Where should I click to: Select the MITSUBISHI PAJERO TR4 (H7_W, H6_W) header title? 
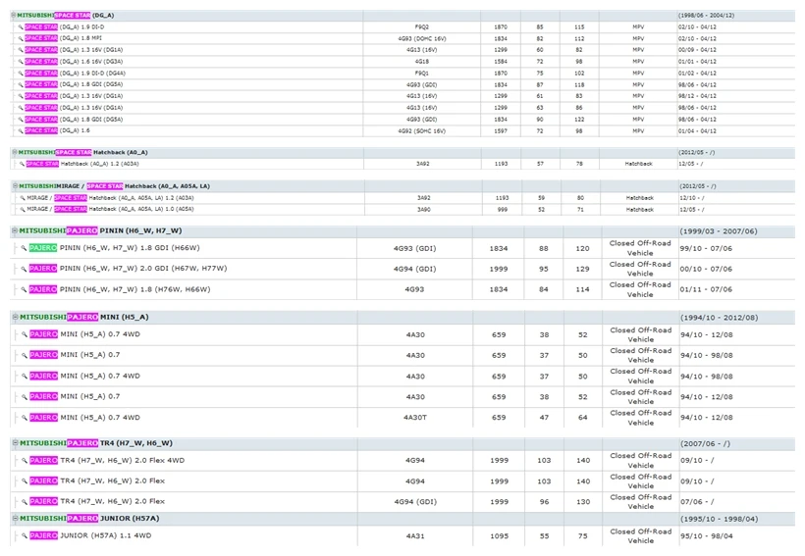tap(96, 443)
